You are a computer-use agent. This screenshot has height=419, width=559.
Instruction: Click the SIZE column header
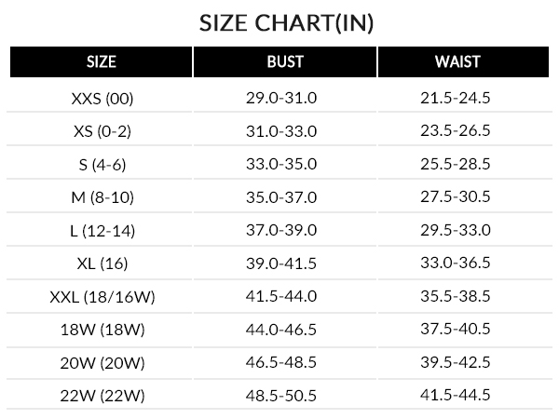coord(102,61)
